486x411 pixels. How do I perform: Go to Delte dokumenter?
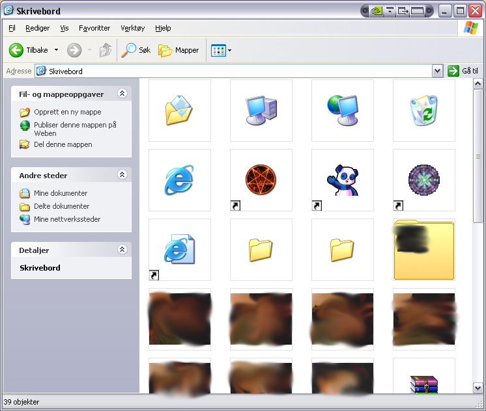tap(61, 206)
